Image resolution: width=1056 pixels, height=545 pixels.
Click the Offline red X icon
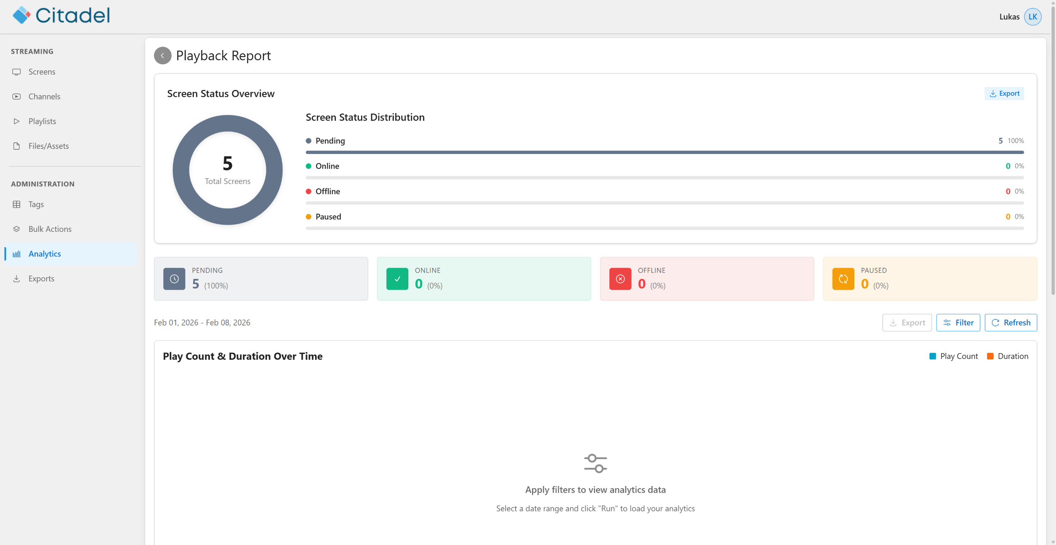(x=620, y=279)
